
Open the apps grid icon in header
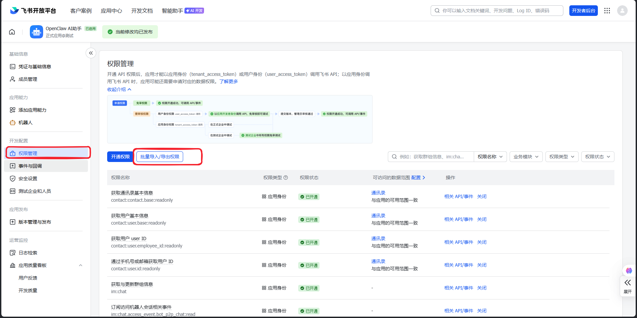coord(607,11)
